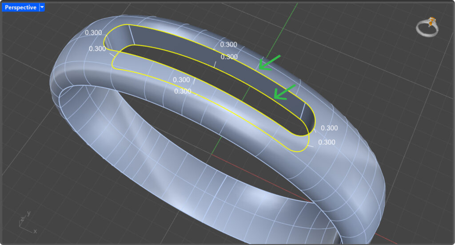Click the ring model thumbnail icon

click(427, 27)
